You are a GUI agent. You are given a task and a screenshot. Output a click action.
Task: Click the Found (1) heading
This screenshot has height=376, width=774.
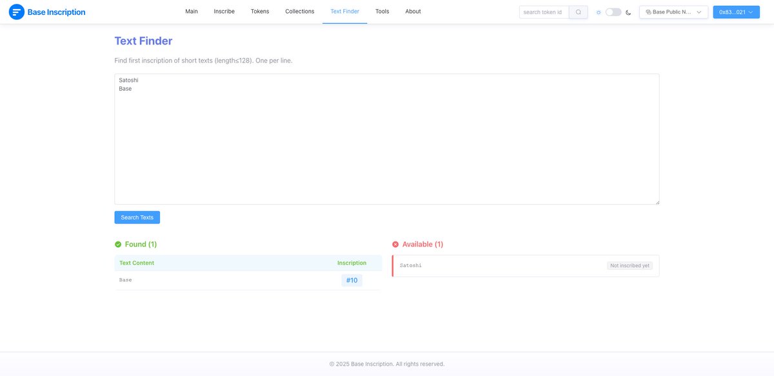click(x=141, y=245)
